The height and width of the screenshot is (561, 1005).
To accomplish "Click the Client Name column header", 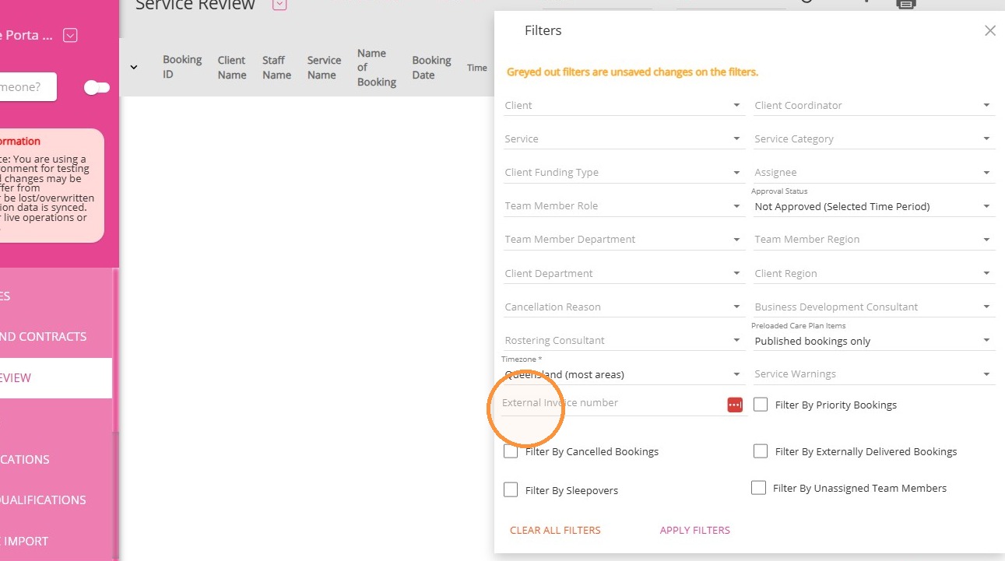I will (232, 67).
